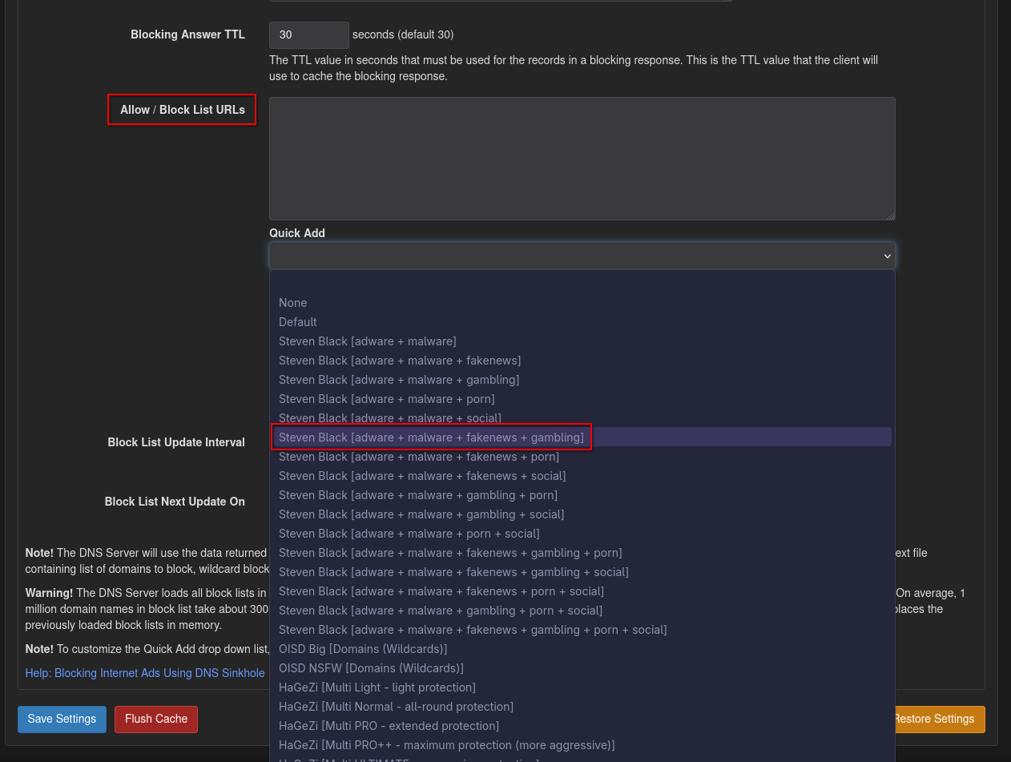Choose HaGeZi Multi PRO extended protection
The width and height of the screenshot is (1011, 762).
(582, 726)
